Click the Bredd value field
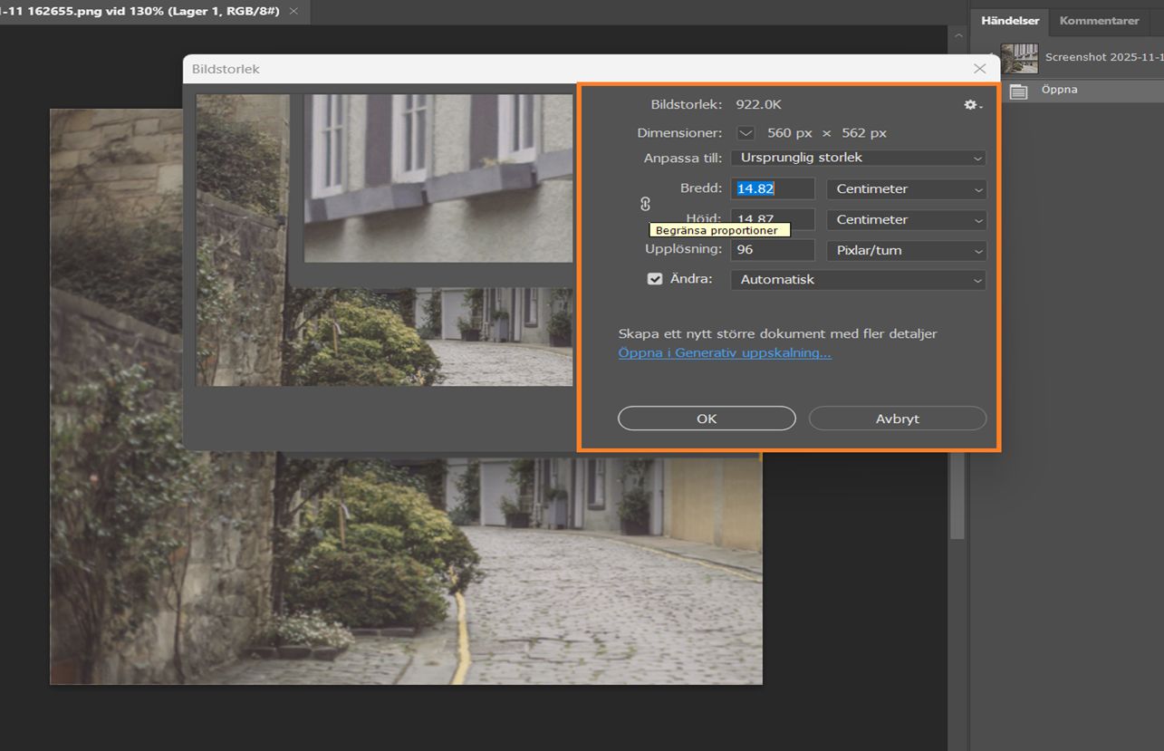The height and width of the screenshot is (751, 1164). click(773, 189)
